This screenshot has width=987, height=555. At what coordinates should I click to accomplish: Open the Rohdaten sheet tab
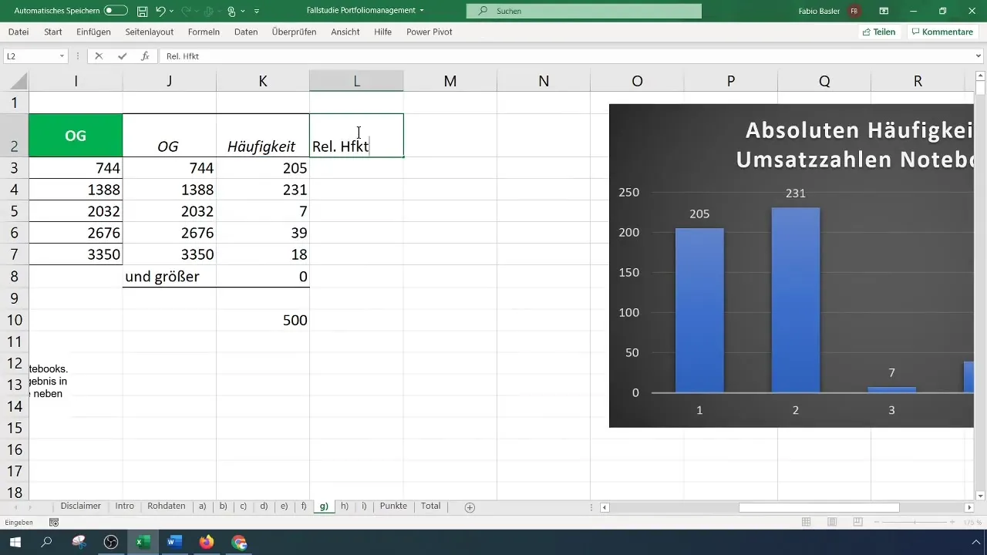click(x=167, y=506)
